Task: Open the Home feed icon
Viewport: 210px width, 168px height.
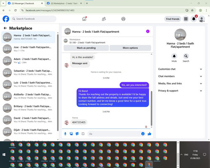Action: [84, 19]
